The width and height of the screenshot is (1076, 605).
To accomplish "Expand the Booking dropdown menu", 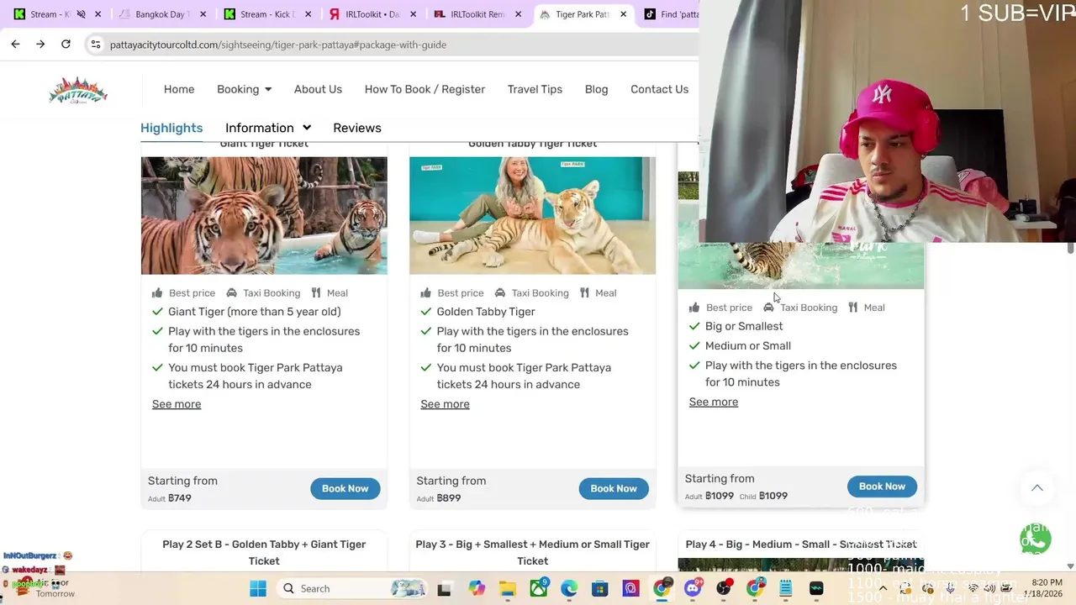I will click(x=244, y=89).
